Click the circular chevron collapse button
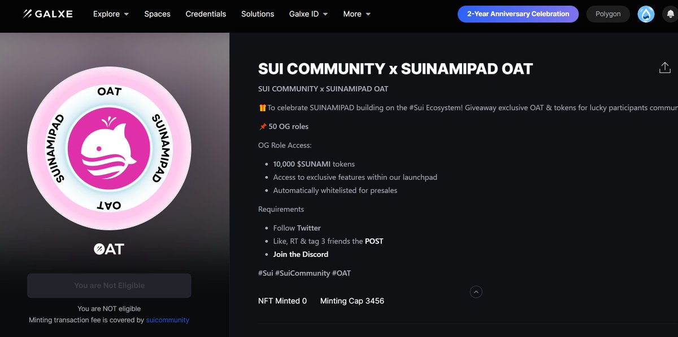The image size is (678, 337). pyautogui.click(x=476, y=292)
